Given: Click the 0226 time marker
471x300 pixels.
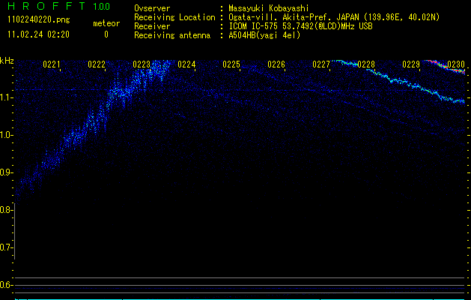Looking at the screenshot, I should [276, 64].
